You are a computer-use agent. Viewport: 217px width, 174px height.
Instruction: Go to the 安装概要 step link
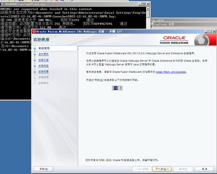point(43,71)
